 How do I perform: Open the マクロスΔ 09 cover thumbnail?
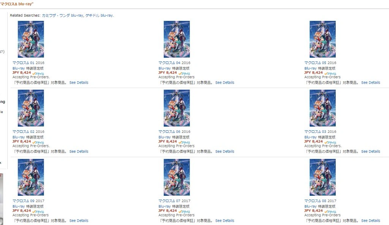31,177
